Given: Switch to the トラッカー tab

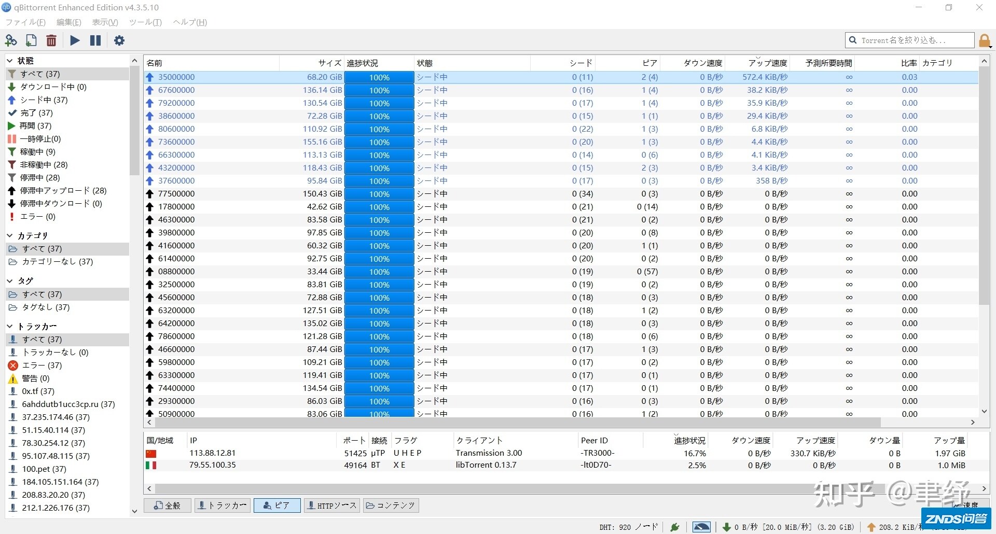Looking at the screenshot, I should coord(223,505).
